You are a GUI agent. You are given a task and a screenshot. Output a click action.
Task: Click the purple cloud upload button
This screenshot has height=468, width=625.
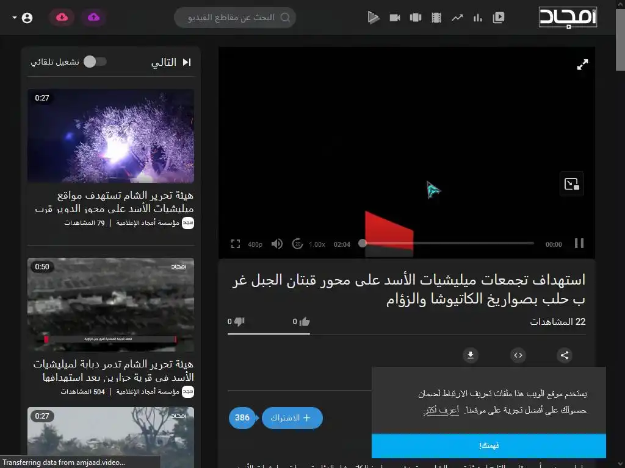click(93, 17)
